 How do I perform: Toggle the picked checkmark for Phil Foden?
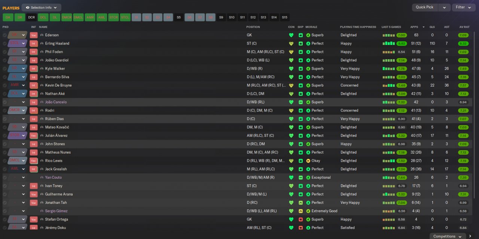[5, 52]
